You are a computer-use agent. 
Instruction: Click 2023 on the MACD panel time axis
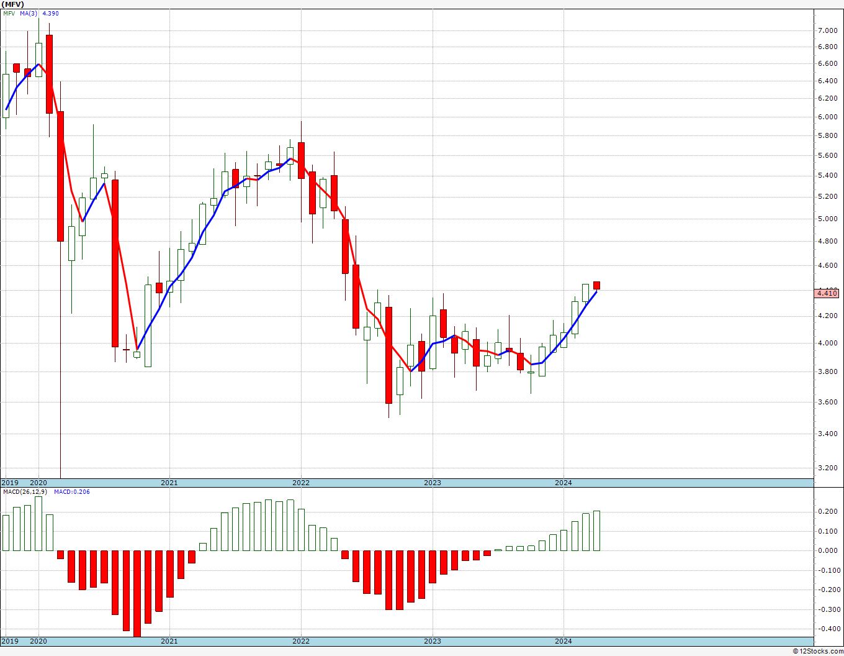[433, 641]
